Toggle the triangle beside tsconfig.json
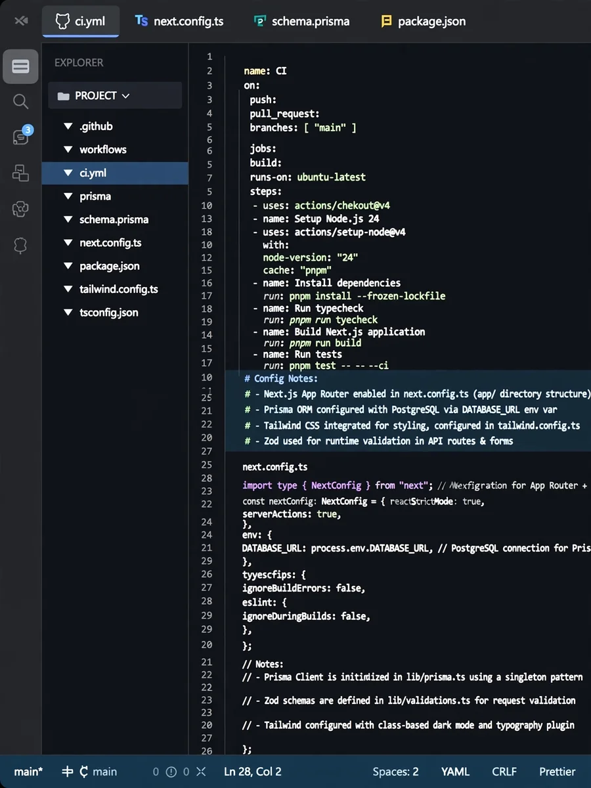591x788 pixels. coord(67,313)
